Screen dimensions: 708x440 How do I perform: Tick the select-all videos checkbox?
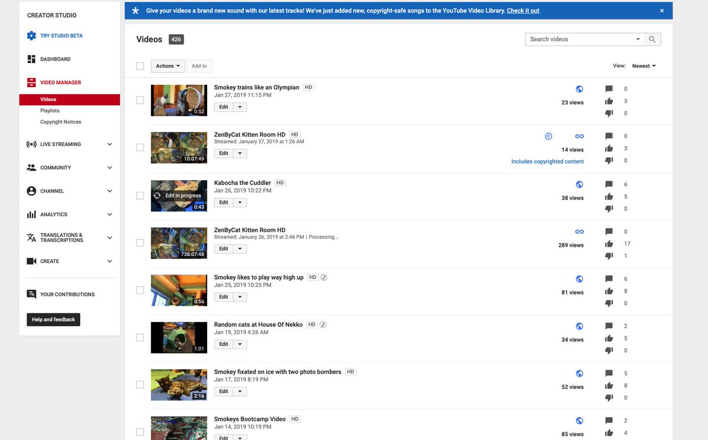pyautogui.click(x=140, y=66)
